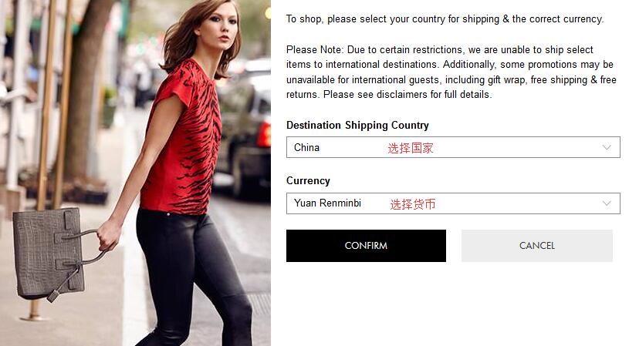
Task: Select the Yuan Renminbi text in currency box
Action: click(327, 203)
